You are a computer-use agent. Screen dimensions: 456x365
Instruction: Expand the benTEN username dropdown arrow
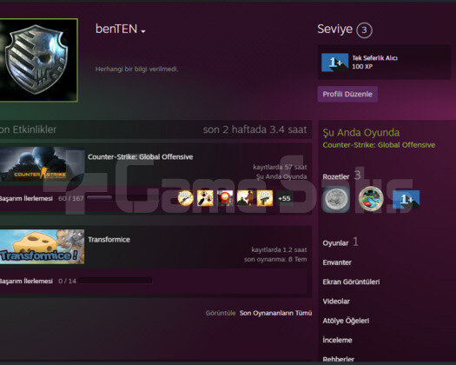[142, 31]
